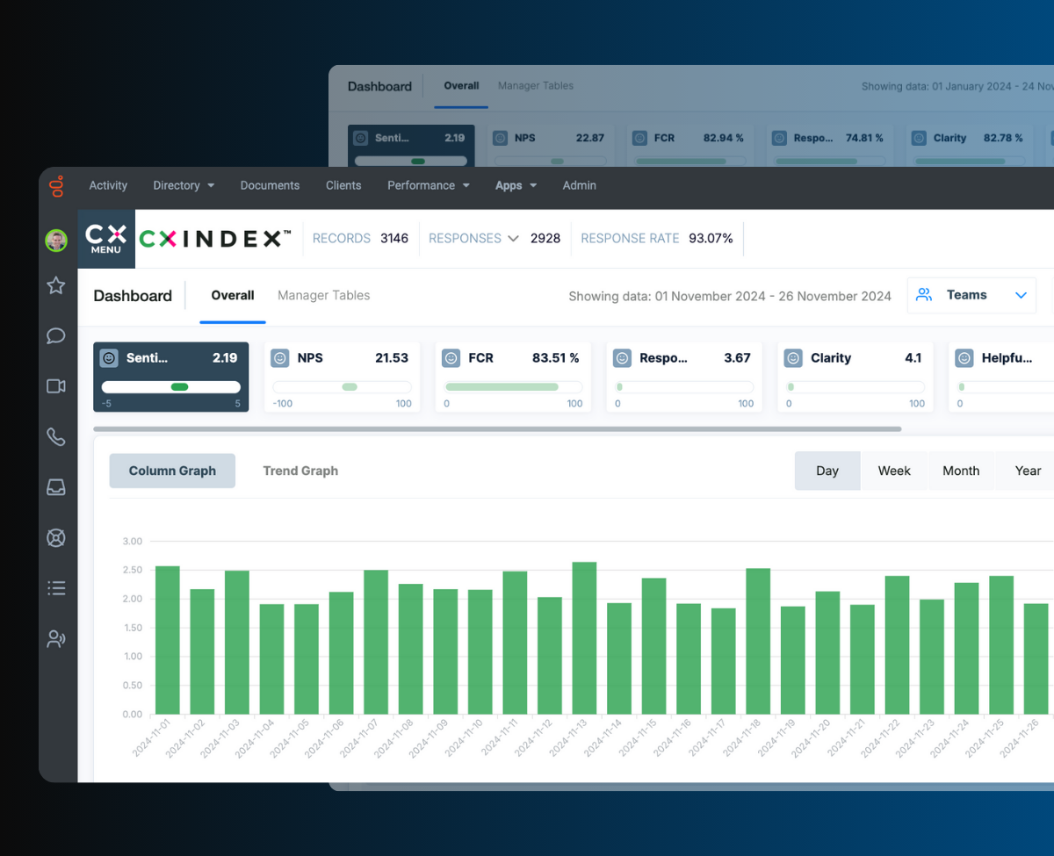Expand the Responses dropdown chevron
1054x856 pixels.
pyautogui.click(x=513, y=239)
